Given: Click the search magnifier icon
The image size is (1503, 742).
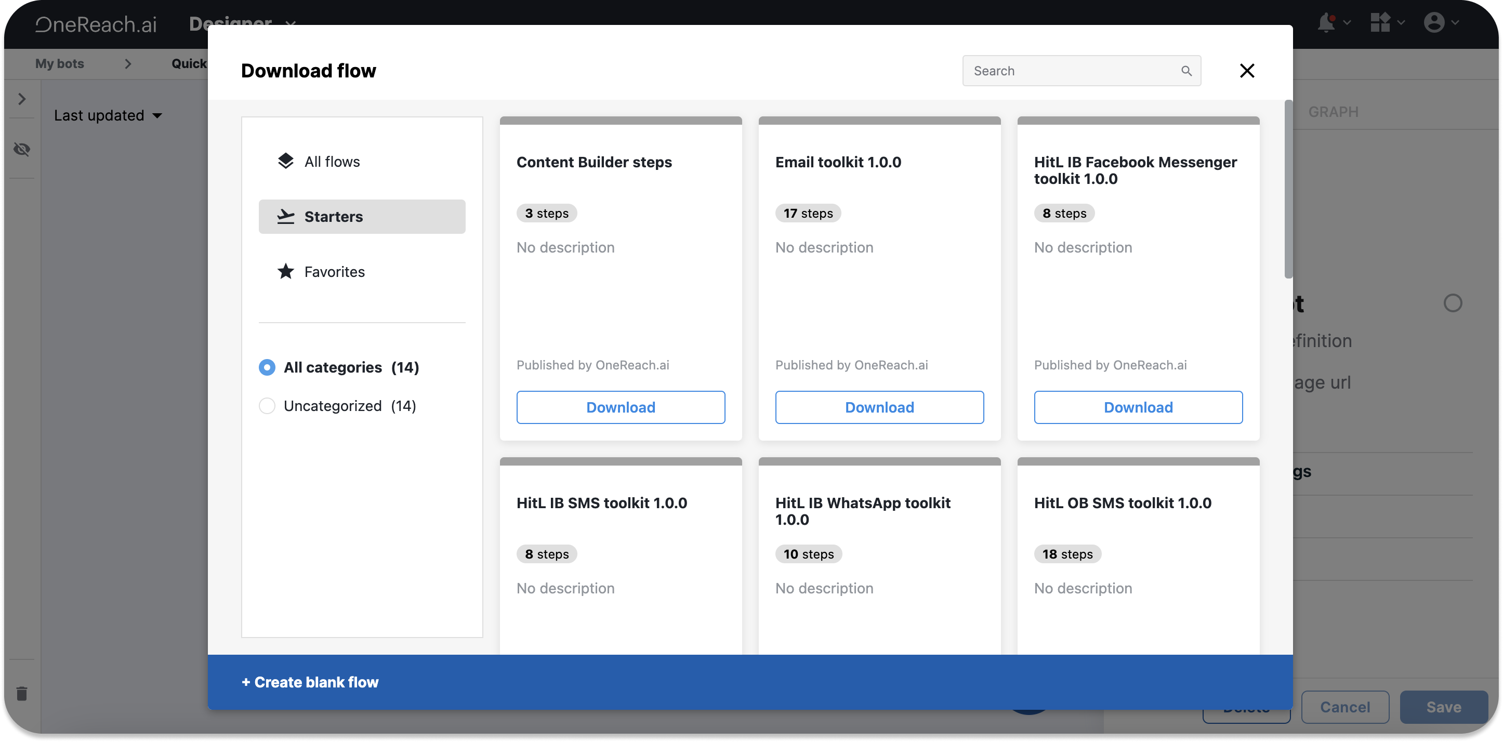Looking at the screenshot, I should [x=1186, y=71].
